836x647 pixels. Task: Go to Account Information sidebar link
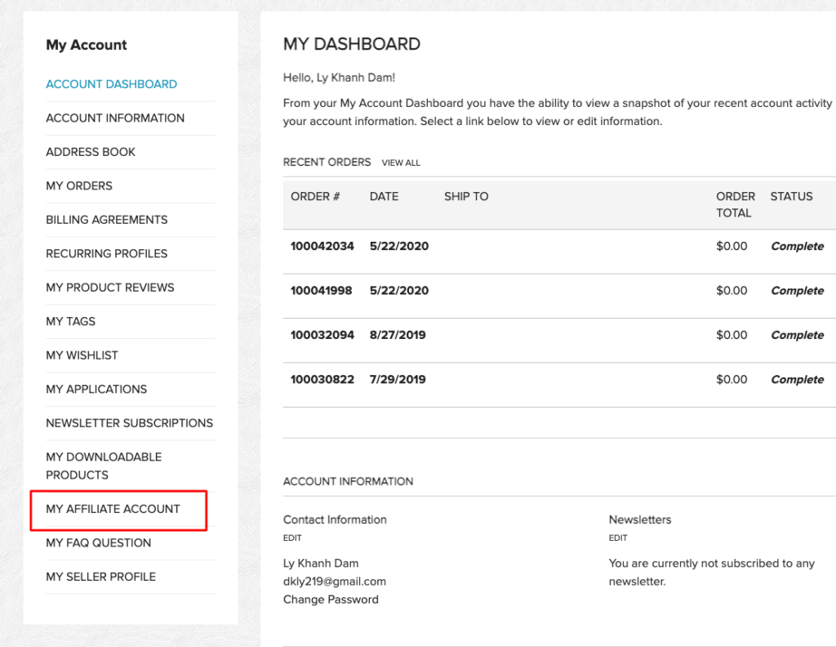coord(115,118)
